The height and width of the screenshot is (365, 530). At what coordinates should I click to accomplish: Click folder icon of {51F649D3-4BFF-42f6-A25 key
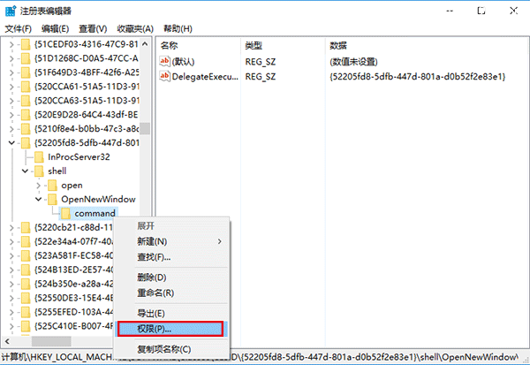tap(26, 72)
